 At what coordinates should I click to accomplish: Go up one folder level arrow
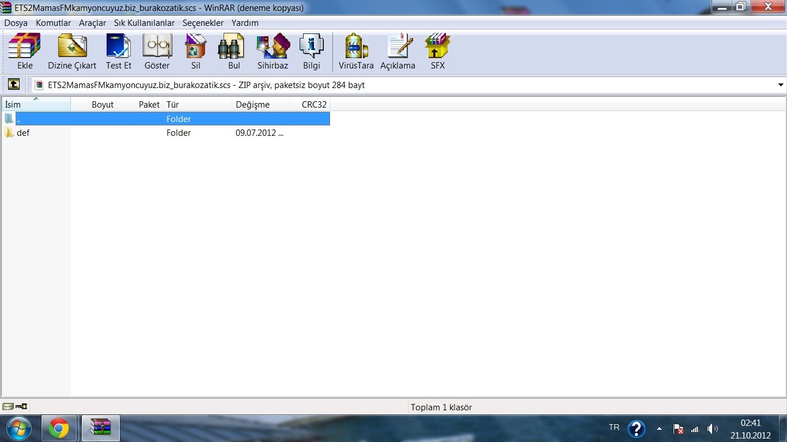click(14, 85)
